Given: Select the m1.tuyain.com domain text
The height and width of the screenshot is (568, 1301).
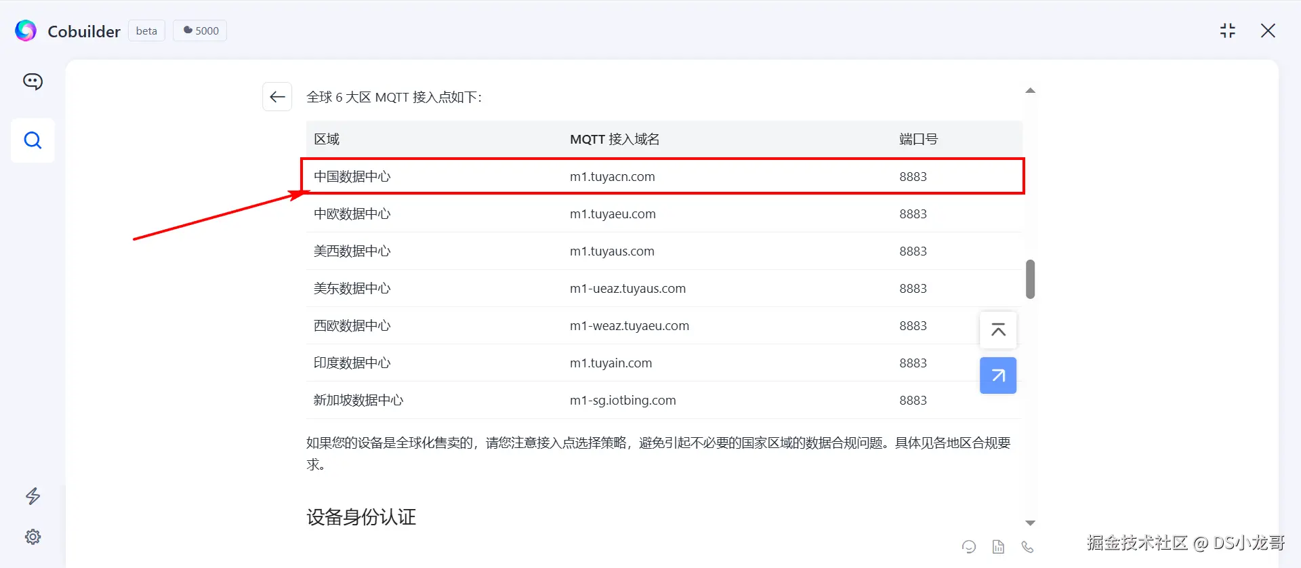Looking at the screenshot, I should tap(611, 363).
